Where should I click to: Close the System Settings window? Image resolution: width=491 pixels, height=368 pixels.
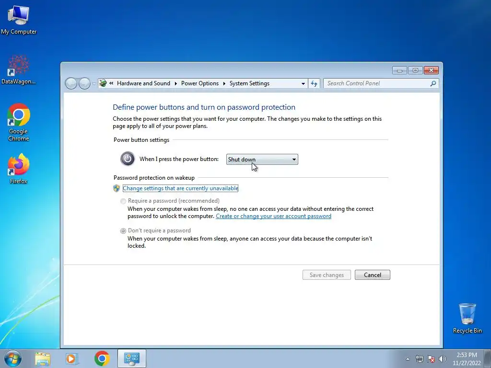431,70
